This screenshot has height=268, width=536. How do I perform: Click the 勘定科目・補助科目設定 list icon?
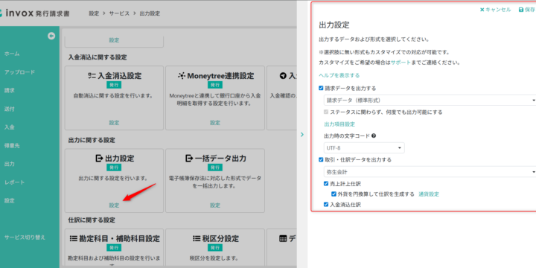[x=74, y=239]
